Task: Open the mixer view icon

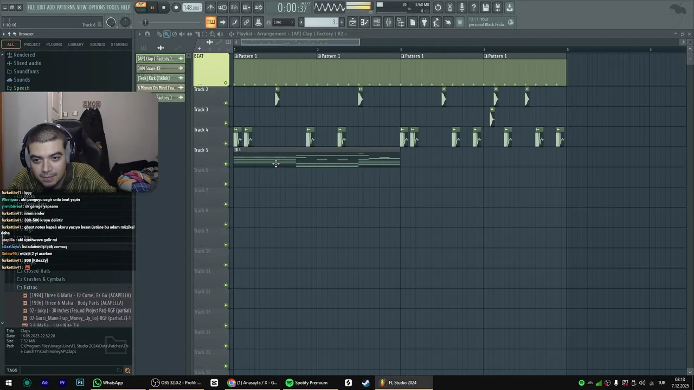Action: tap(388, 22)
